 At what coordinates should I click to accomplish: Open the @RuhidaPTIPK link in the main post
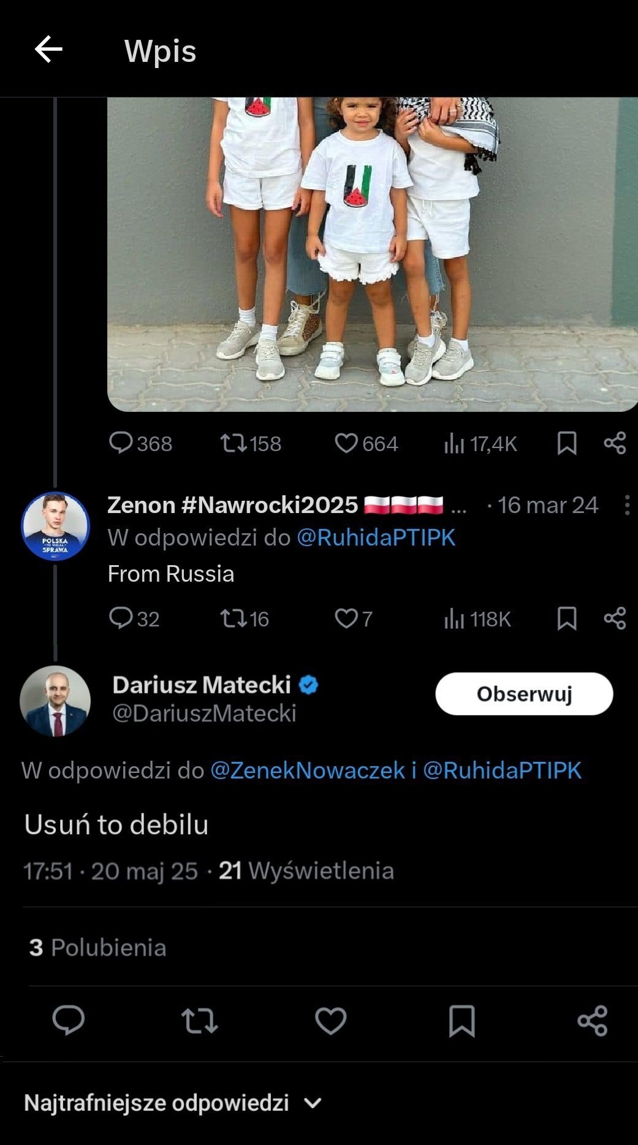click(502, 770)
